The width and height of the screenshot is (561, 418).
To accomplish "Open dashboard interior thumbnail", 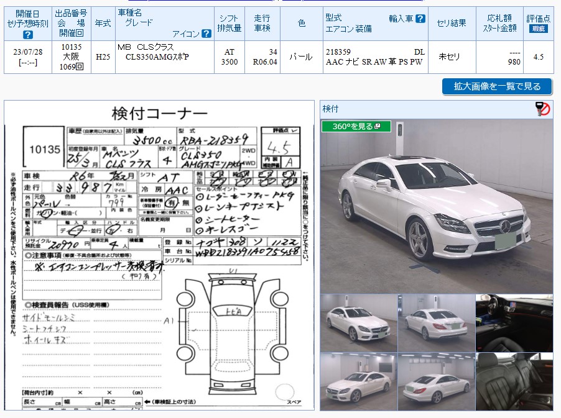I will point(514,323).
